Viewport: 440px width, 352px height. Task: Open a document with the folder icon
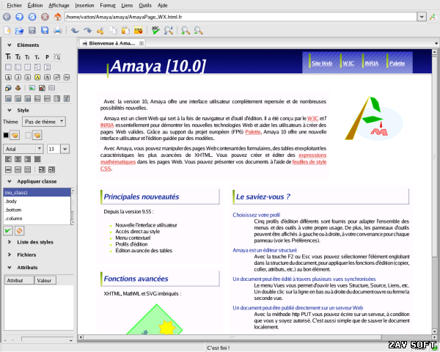[19, 30]
